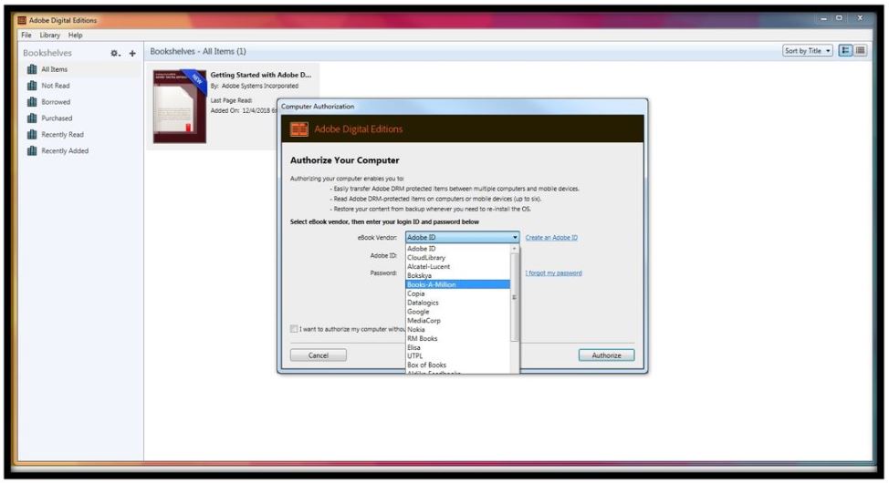The height and width of the screenshot is (483, 889).
Task: Click the Recently Read bookshelf icon
Action: coord(32,135)
